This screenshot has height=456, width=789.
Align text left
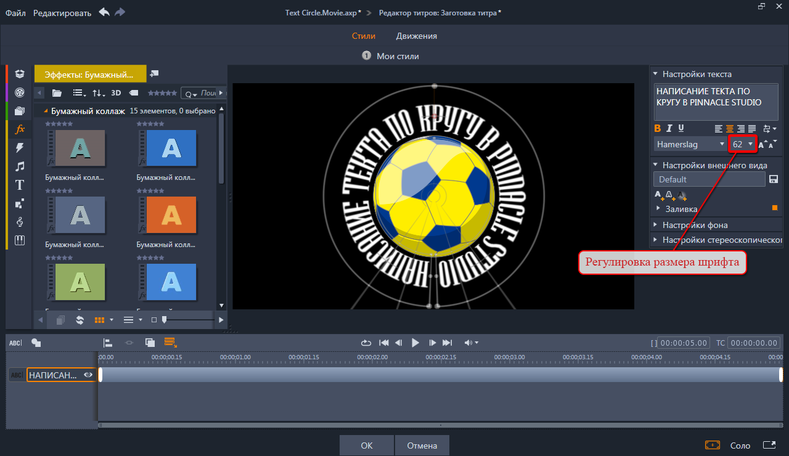click(x=719, y=129)
